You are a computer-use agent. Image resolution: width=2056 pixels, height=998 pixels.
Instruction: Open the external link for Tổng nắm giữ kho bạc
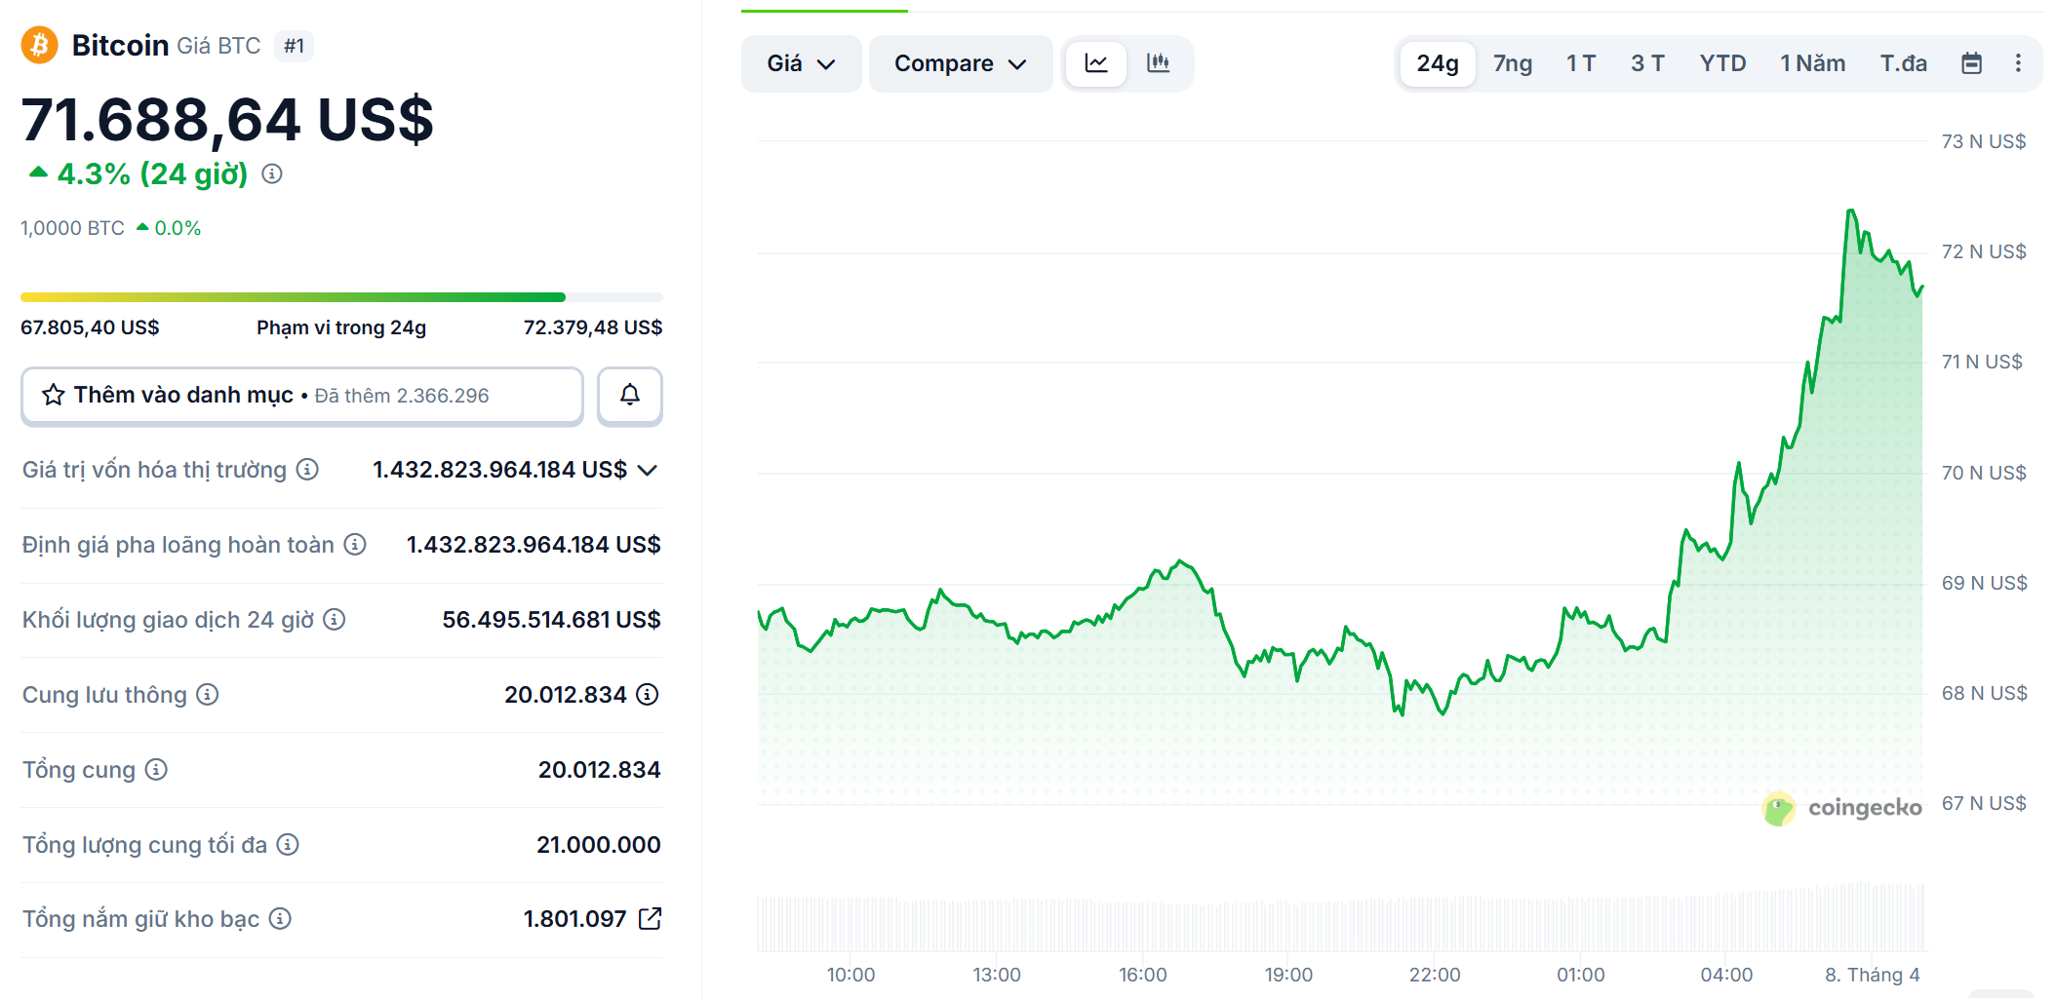[648, 917]
